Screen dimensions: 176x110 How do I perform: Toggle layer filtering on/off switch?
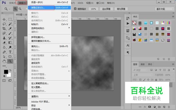point(174,69)
